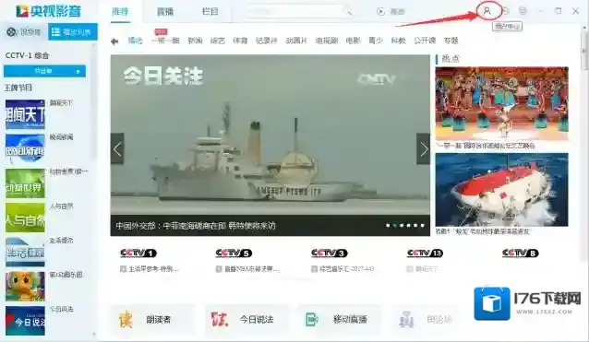The height and width of the screenshot is (342, 589).
Task: Open the 今日说法 sidebar thumbnail
Action: 25,321
